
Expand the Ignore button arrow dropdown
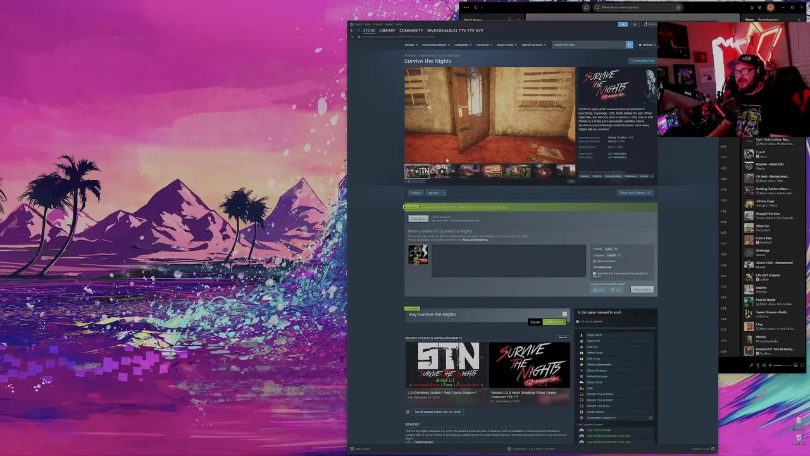443,193
